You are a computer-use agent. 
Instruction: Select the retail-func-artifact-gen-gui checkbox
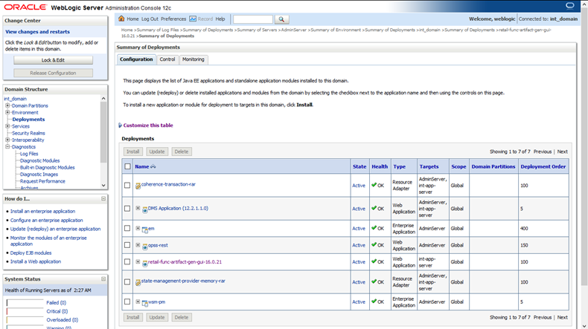127,262
